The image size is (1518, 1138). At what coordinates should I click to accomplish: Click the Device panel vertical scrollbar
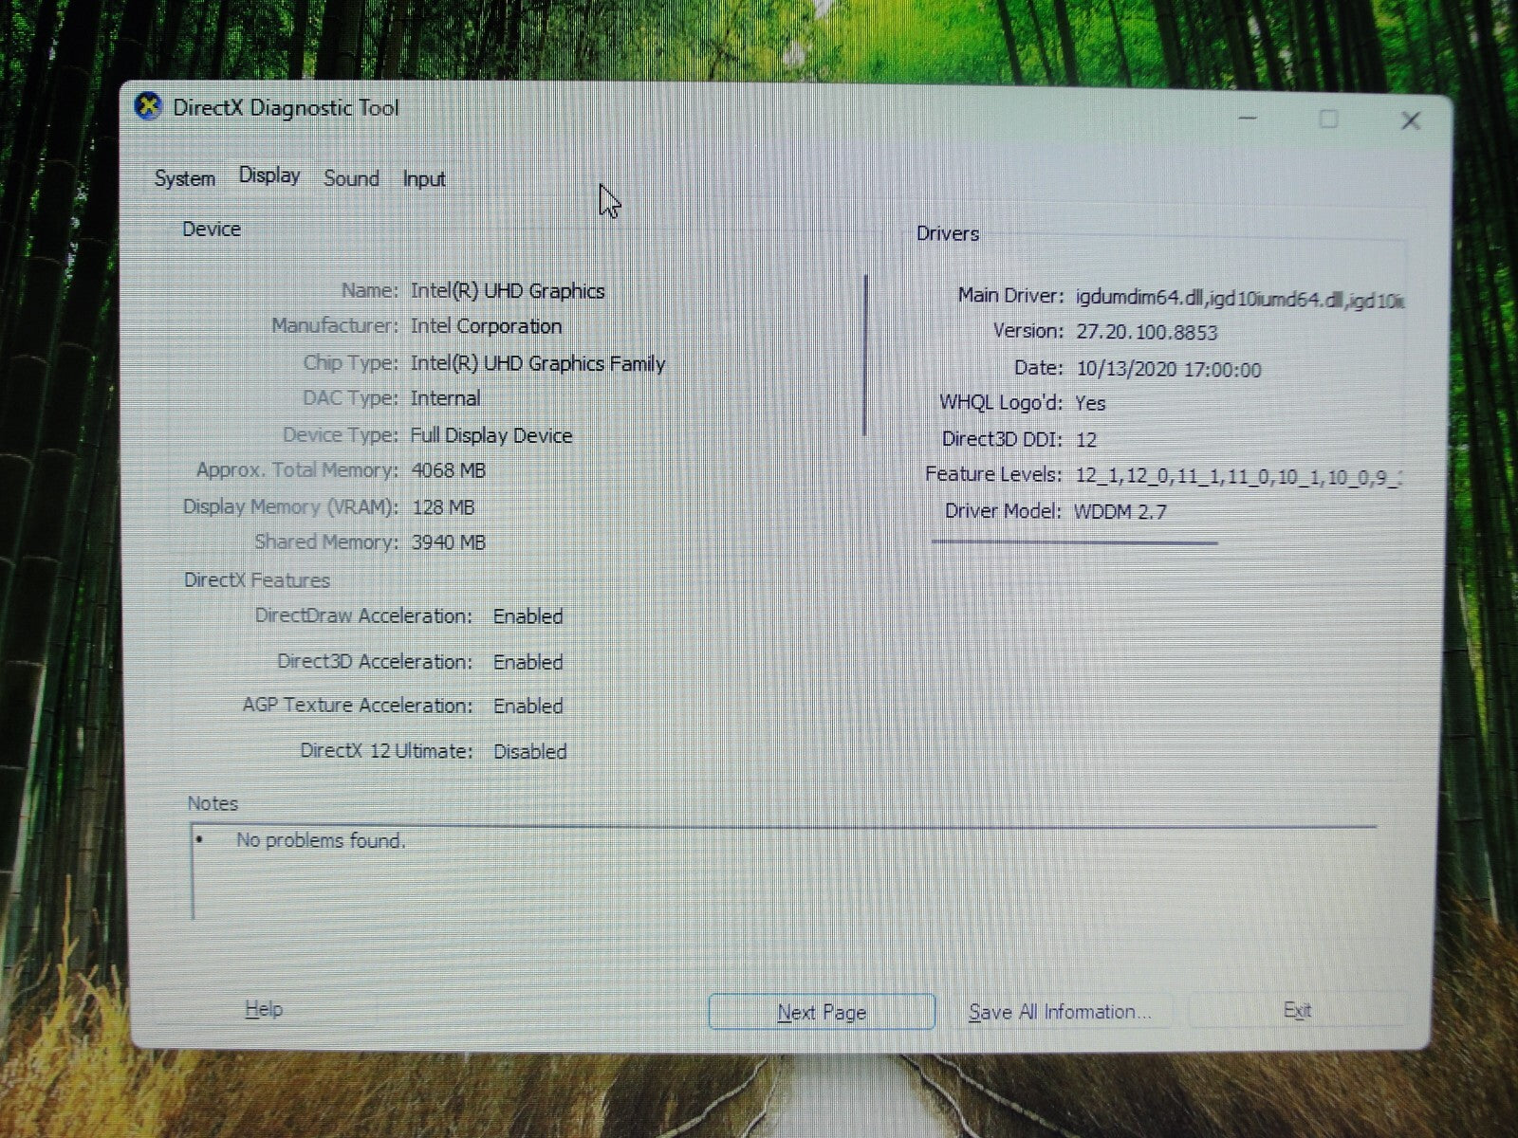[x=865, y=355]
